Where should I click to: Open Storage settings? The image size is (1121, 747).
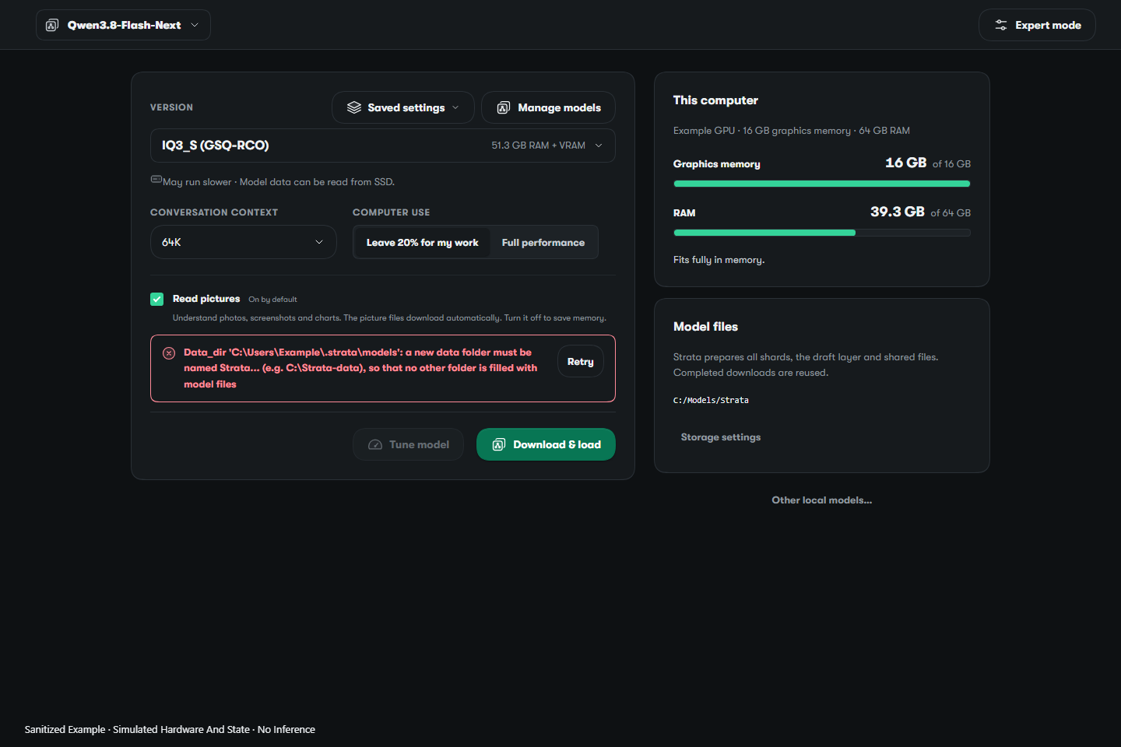click(721, 437)
